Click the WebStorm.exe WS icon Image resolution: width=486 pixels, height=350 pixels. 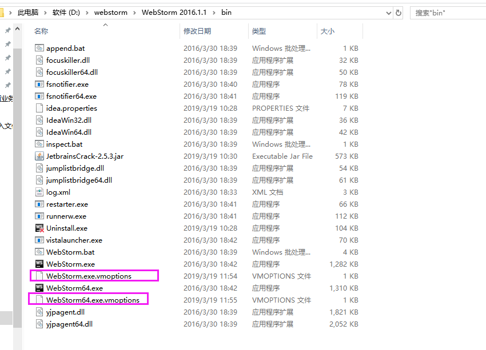click(x=39, y=264)
